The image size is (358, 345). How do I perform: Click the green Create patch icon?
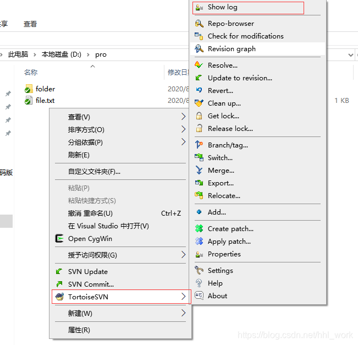[x=199, y=228]
